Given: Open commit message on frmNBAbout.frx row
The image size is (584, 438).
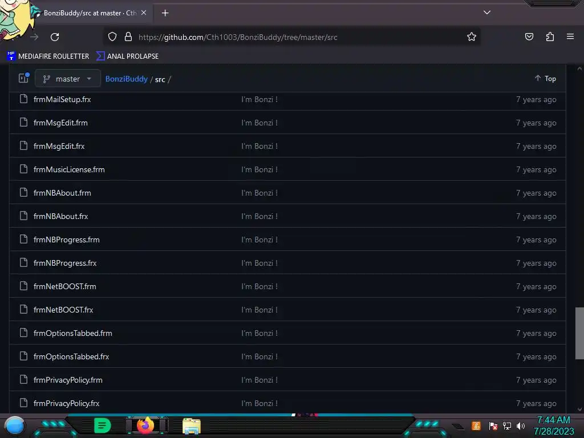Looking at the screenshot, I should 259,216.
